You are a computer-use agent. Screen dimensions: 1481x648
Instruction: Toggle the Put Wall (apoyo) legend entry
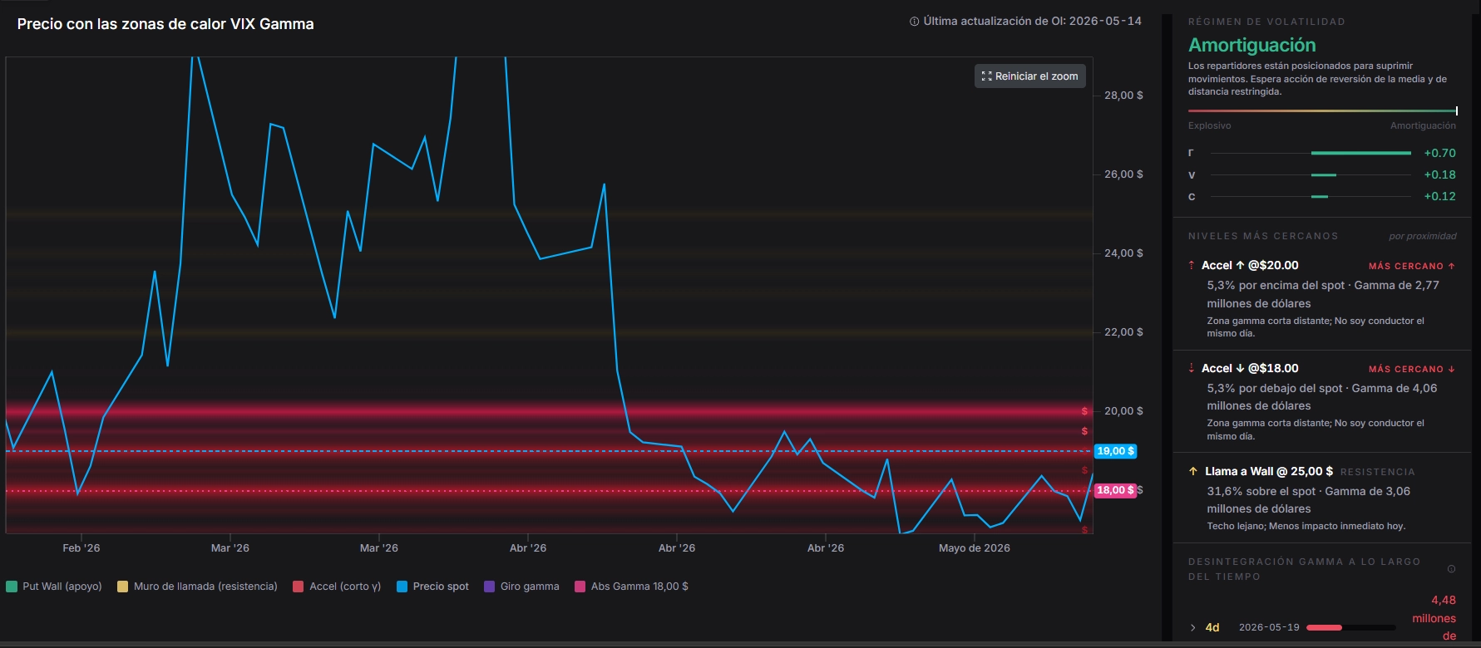[54, 587]
